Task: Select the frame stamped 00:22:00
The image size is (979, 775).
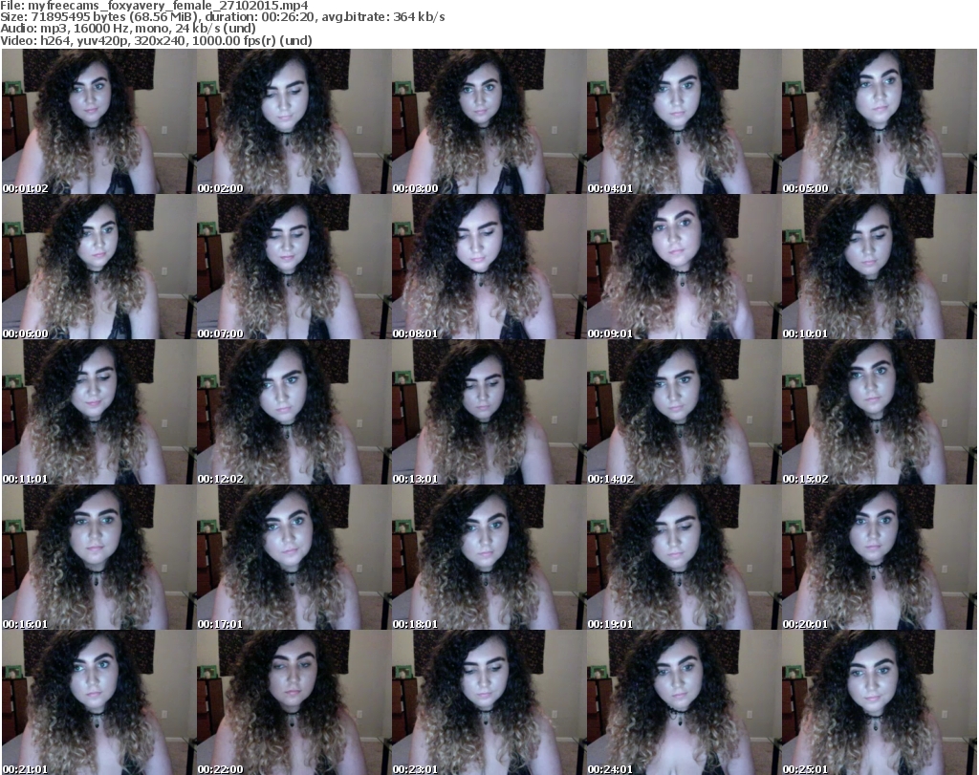Action: [294, 702]
